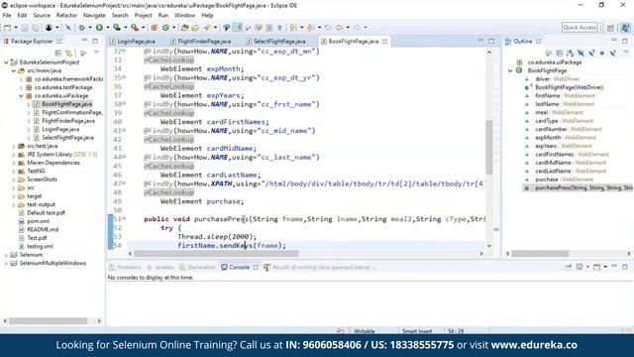Viewport: 634px width, 357px height.
Task: Click the Open Task icon
Action: (x=195, y=28)
